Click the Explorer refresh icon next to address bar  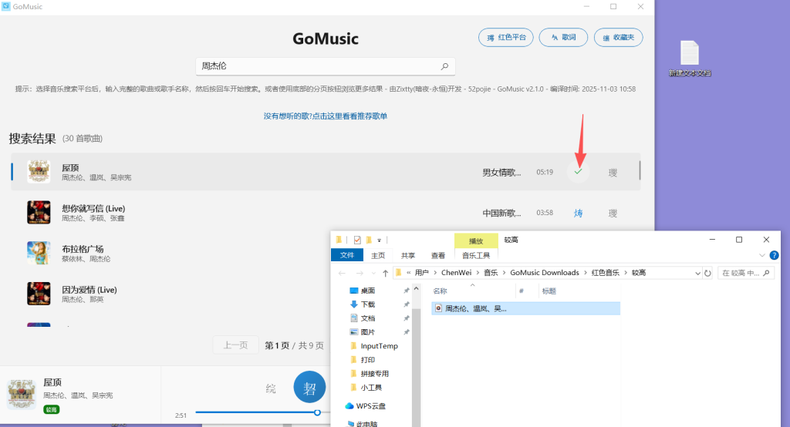point(707,273)
